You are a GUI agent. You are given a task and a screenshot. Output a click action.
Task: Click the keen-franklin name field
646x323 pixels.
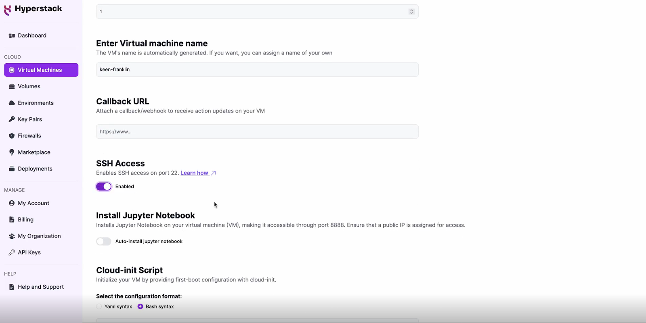click(x=257, y=69)
